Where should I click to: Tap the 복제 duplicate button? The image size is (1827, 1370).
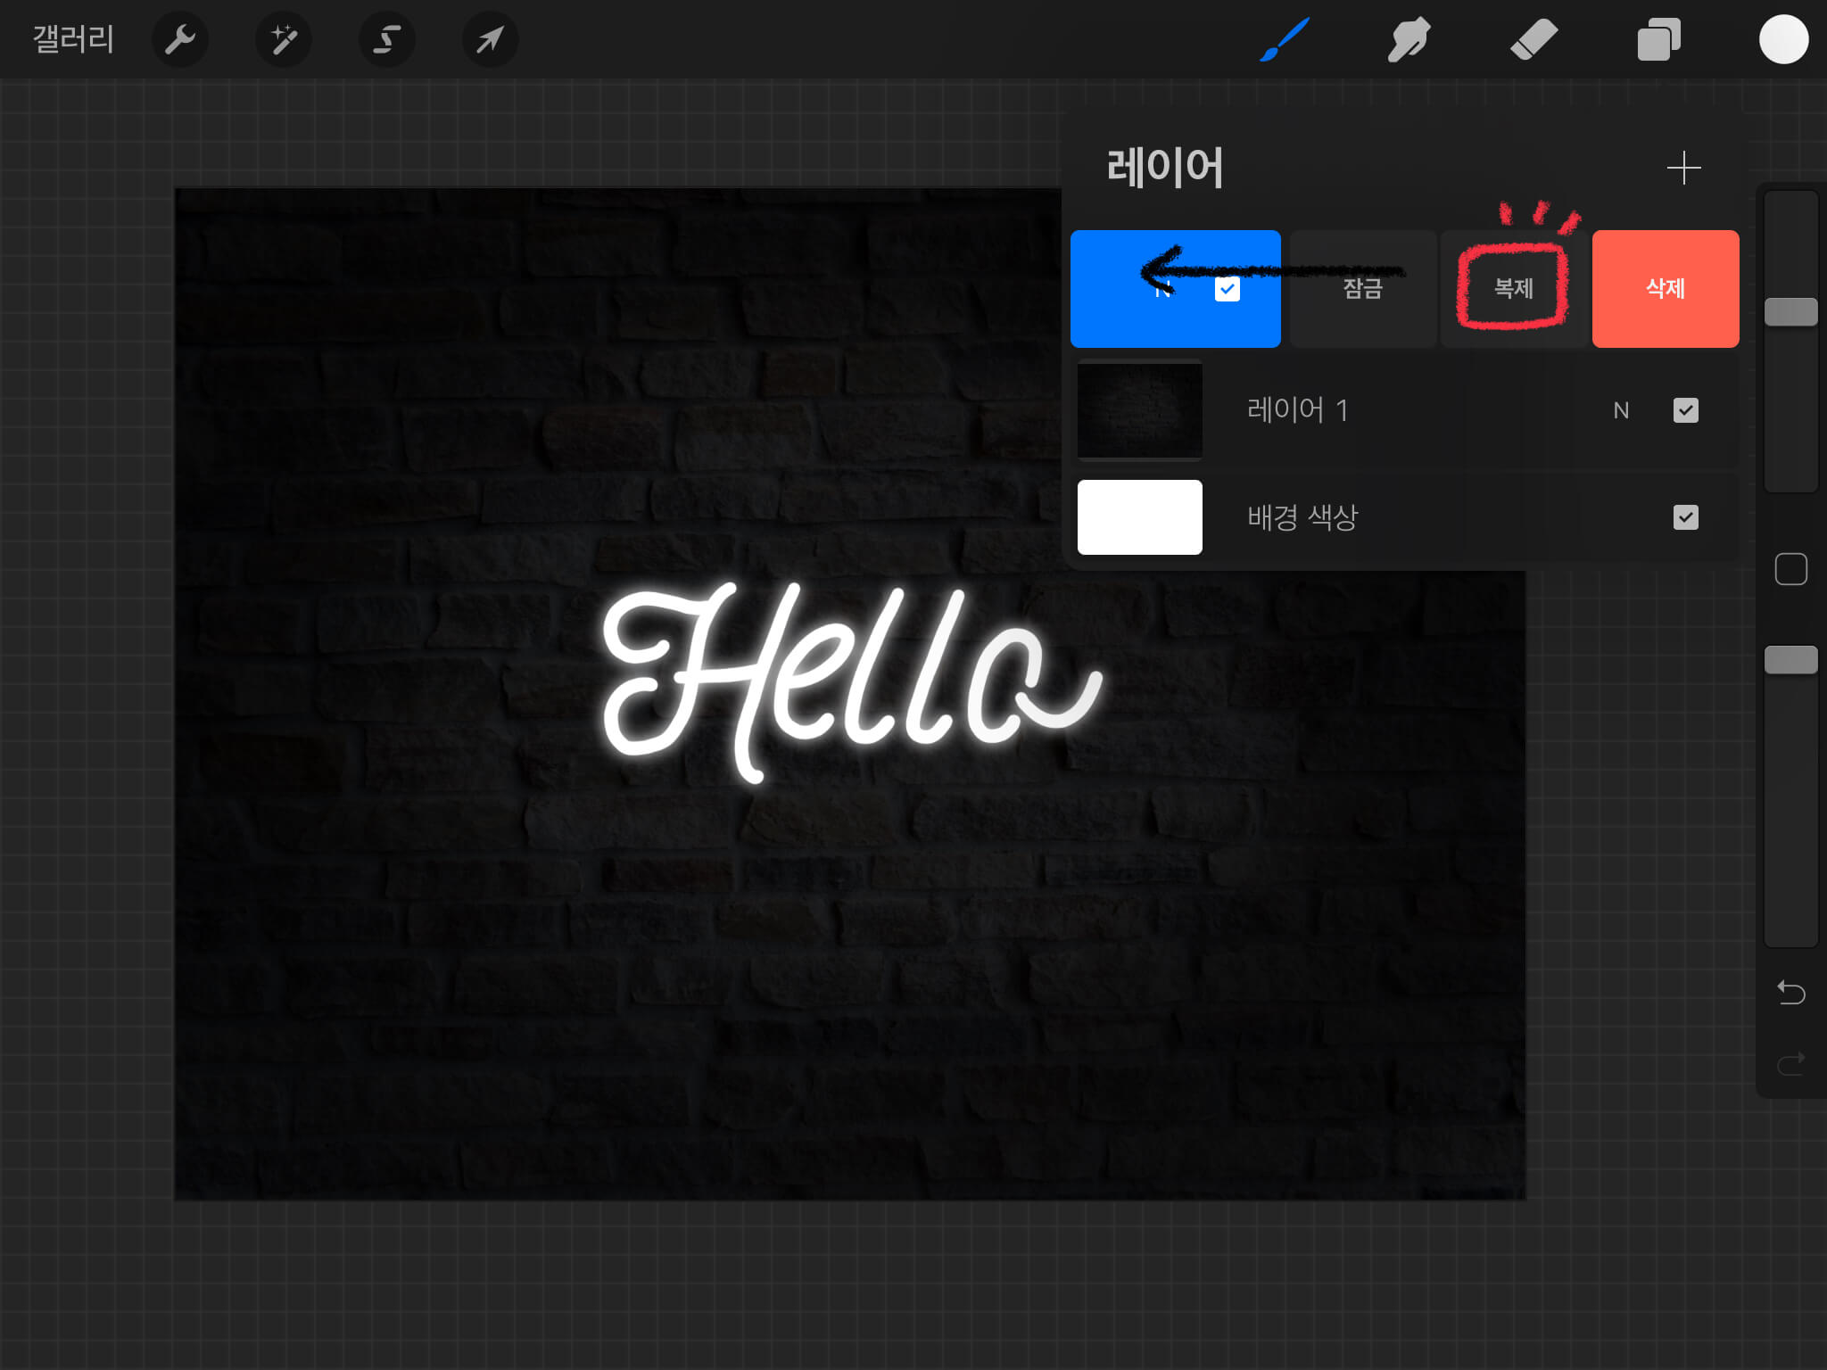pos(1514,288)
